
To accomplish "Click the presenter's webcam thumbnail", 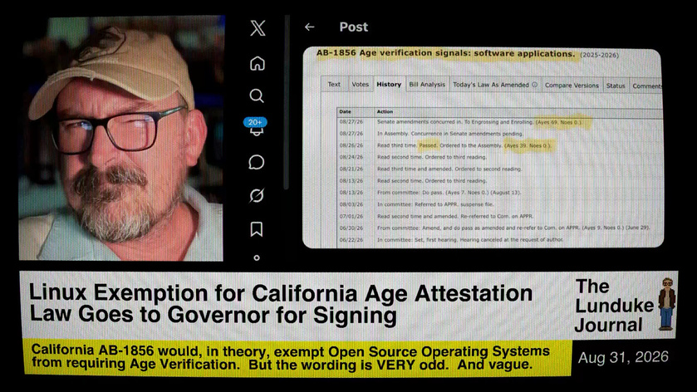I will click(121, 138).
